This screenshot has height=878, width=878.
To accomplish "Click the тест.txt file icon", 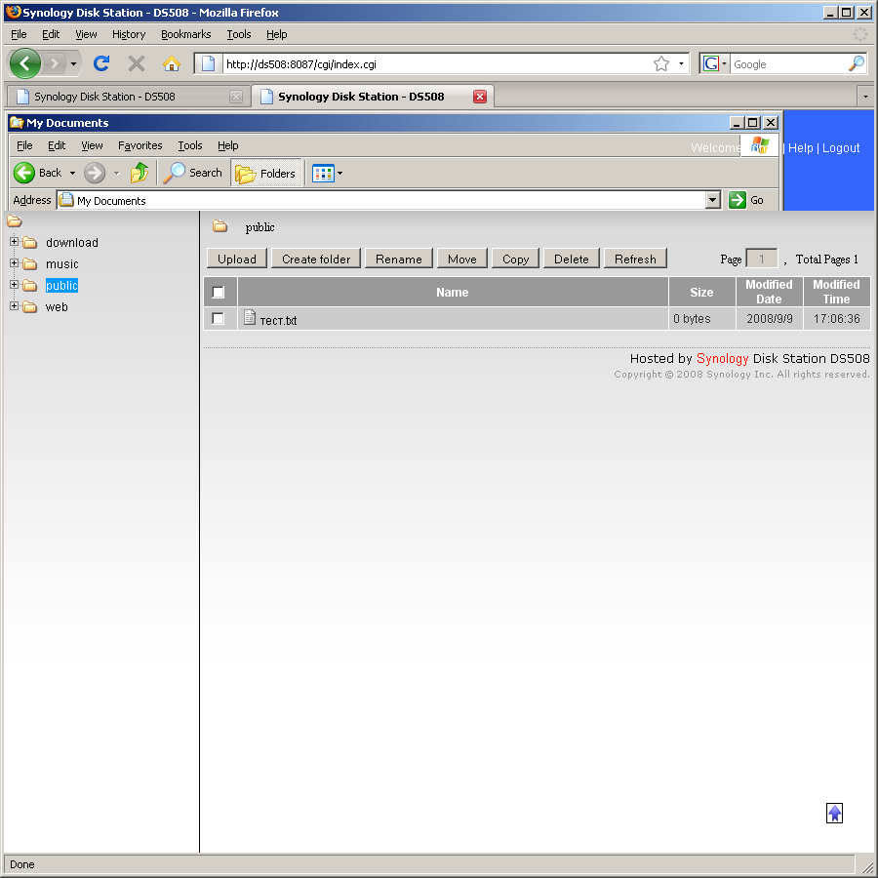I will [x=250, y=318].
